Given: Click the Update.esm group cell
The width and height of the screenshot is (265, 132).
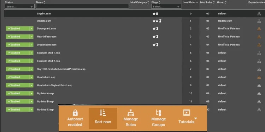Looking at the screenshot, I should (225, 21).
